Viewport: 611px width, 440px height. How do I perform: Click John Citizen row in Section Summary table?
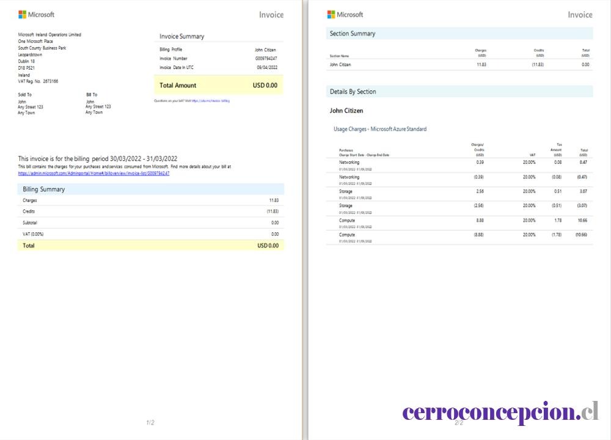[x=459, y=65]
